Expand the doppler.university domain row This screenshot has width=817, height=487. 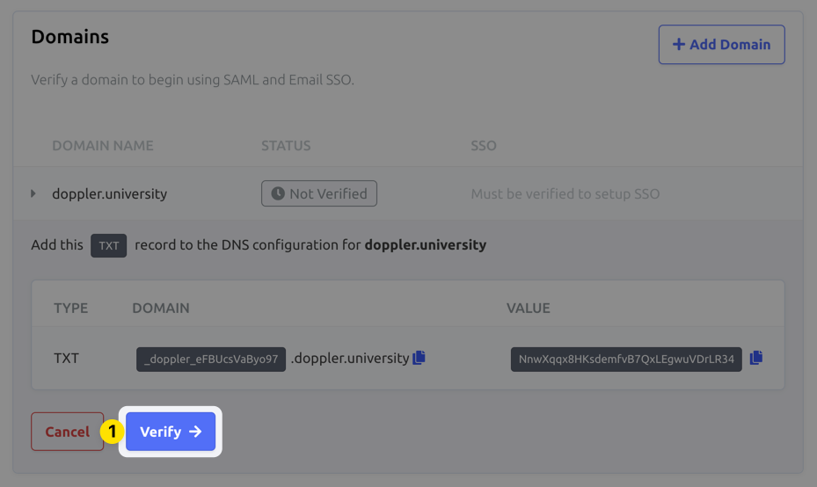coord(33,193)
